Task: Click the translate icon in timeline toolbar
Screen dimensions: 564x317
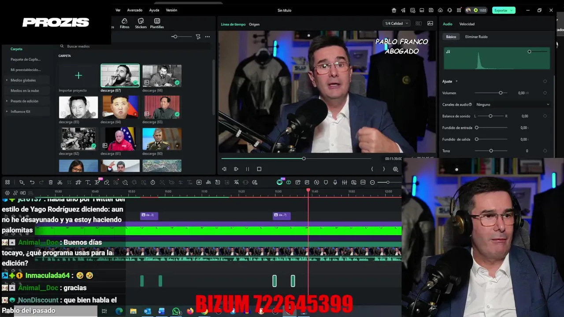Action: 236,182
